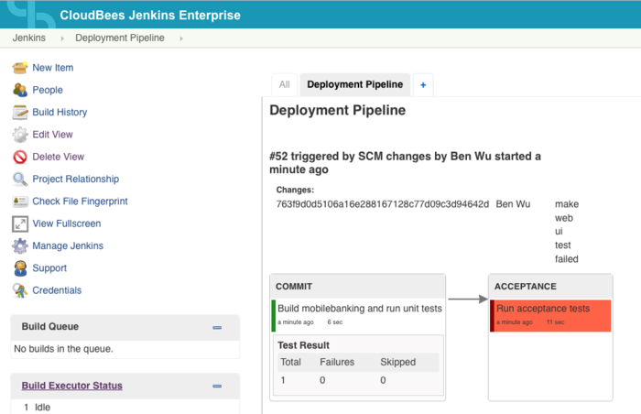Image resolution: width=641 pixels, height=414 pixels.
Task: Click the Jenkins breadcrumb
Action: [28, 38]
